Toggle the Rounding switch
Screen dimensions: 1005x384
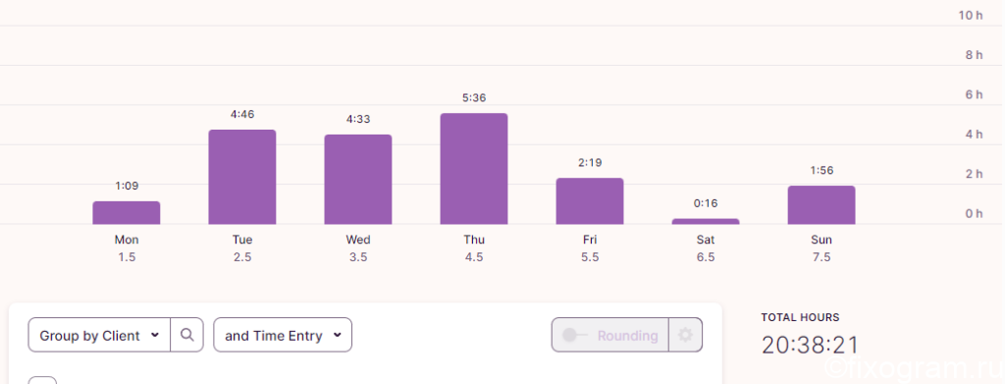pyautogui.click(x=574, y=335)
